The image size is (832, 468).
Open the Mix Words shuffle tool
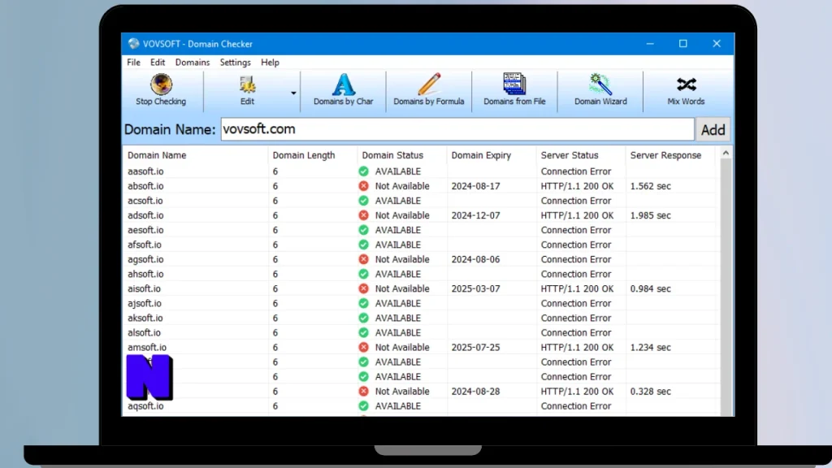point(686,89)
